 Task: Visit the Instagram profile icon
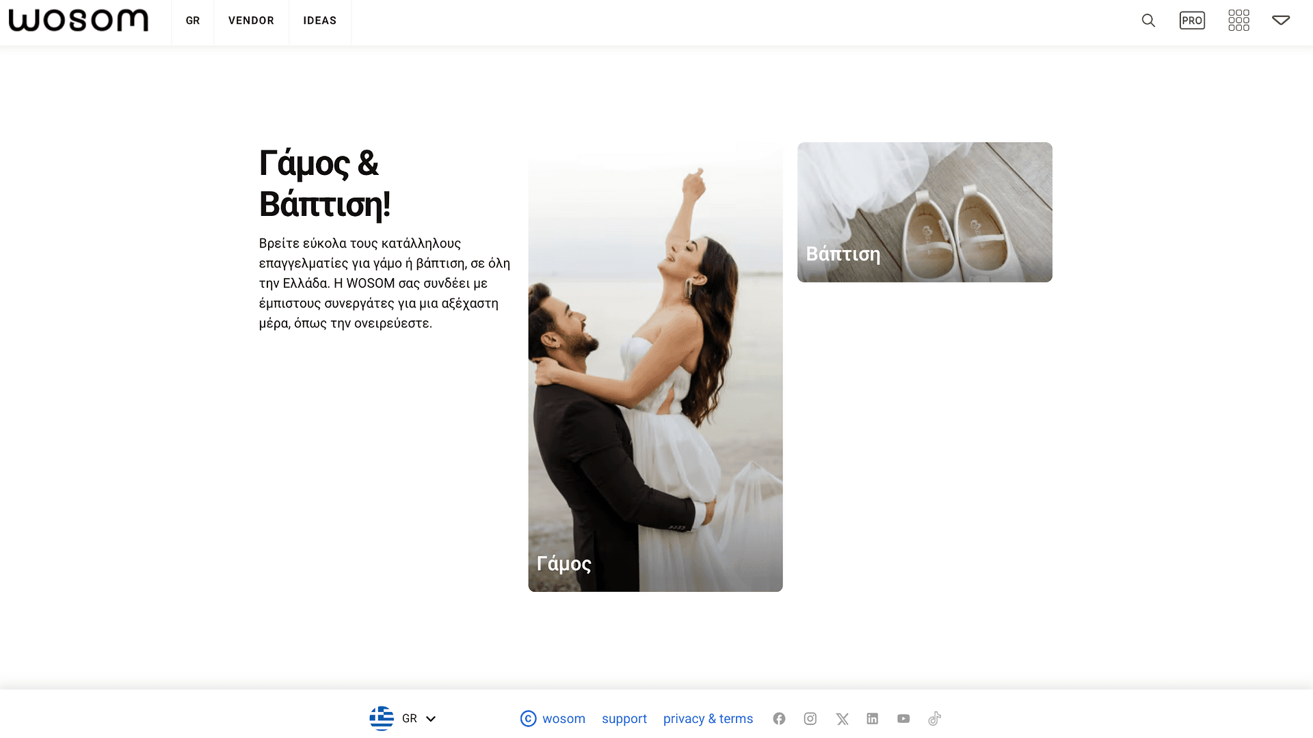click(810, 719)
